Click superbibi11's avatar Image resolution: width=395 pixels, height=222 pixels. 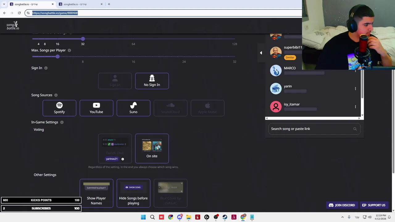(276, 52)
